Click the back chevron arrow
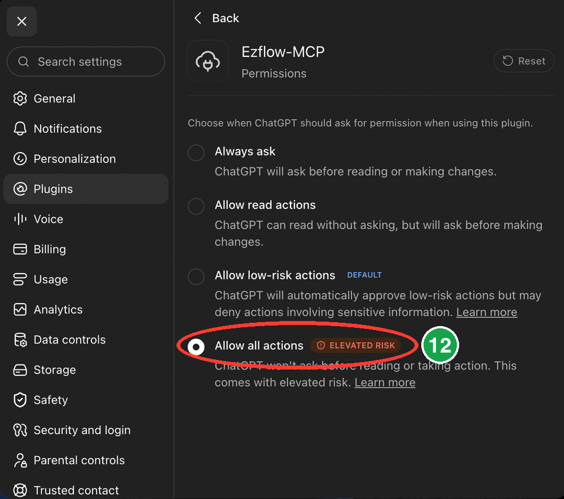This screenshot has width=564, height=499. click(x=198, y=18)
